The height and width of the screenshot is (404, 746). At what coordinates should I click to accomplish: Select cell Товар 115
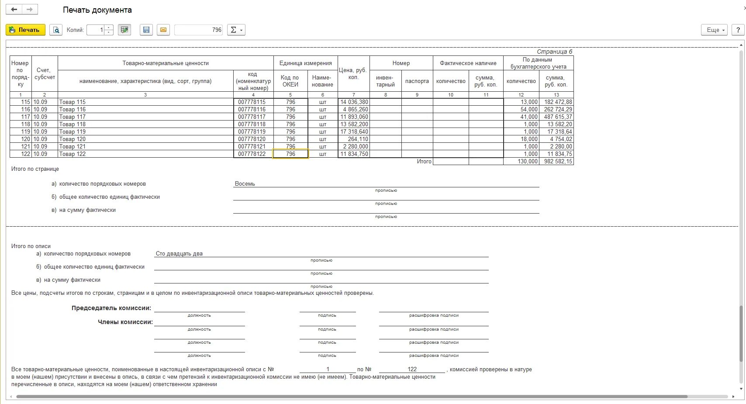pos(146,102)
